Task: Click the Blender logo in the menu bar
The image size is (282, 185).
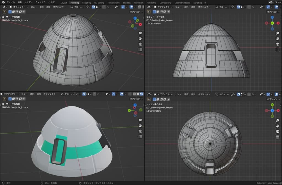Action: [3, 2]
